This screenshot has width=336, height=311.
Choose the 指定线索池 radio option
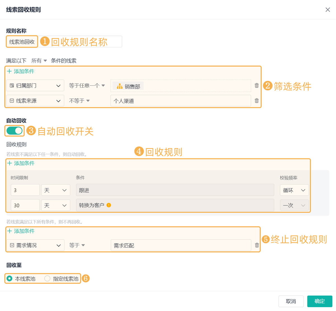47,279
